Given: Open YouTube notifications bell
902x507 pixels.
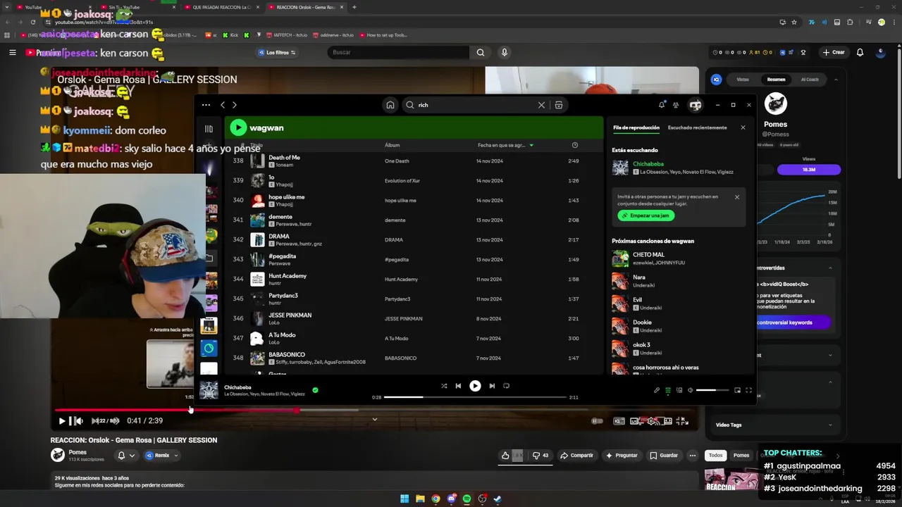Looking at the screenshot, I should (860, 52).
